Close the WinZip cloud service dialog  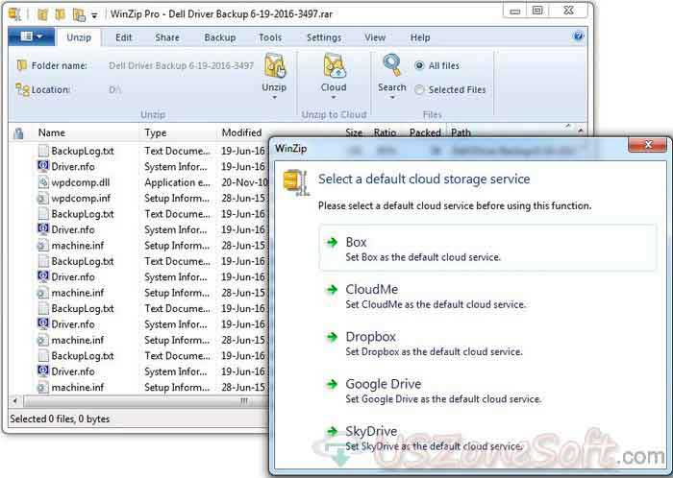pos(648,145)
